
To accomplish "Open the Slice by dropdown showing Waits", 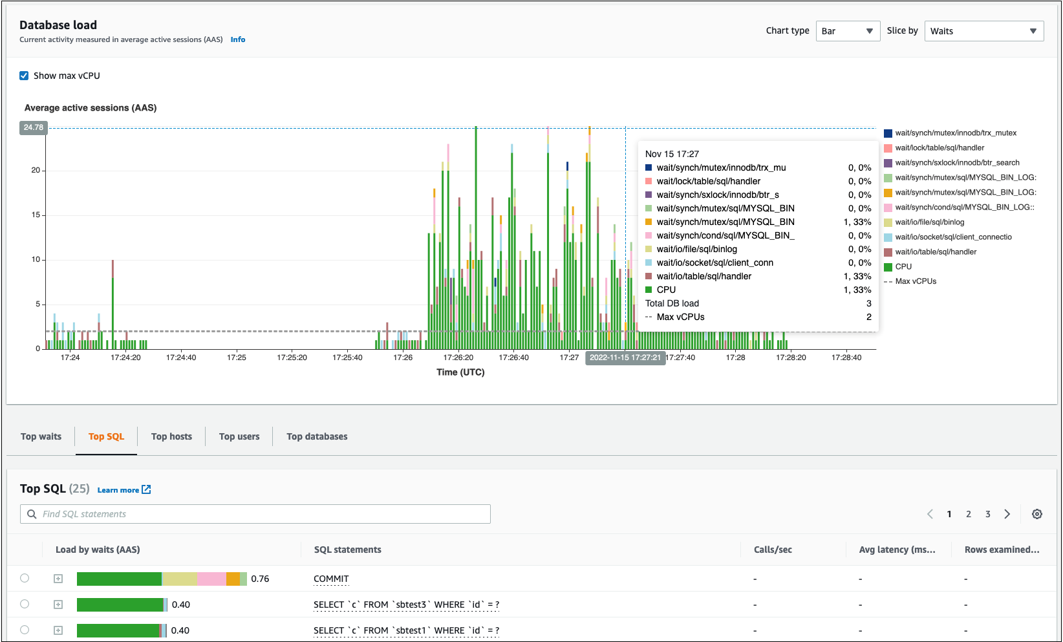I will tap(983, 30).
